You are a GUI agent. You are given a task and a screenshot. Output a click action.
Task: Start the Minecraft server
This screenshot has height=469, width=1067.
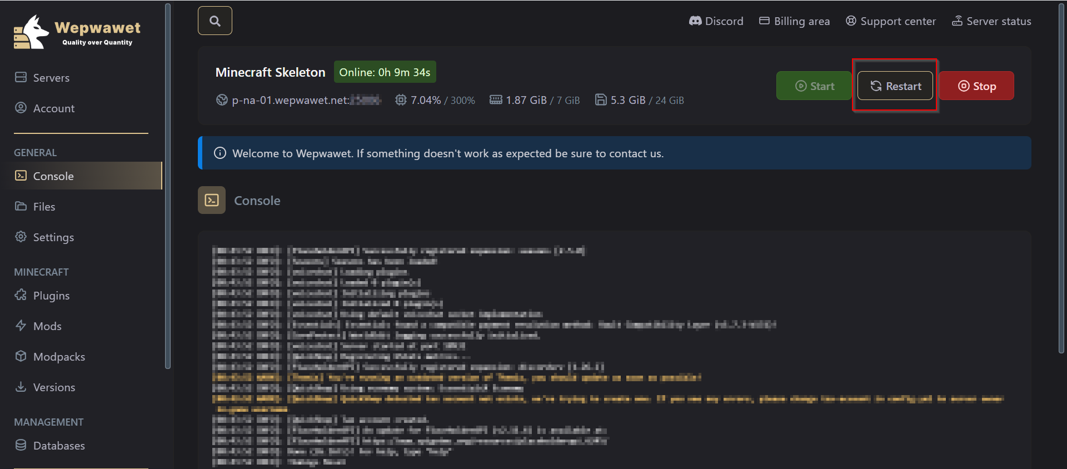[814, 86]
